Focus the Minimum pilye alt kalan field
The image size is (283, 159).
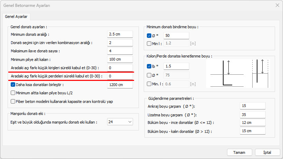[x=120, y=60]
